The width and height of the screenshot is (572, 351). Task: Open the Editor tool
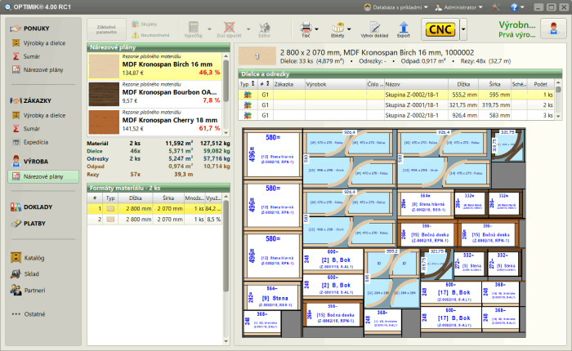pos(265,29)
